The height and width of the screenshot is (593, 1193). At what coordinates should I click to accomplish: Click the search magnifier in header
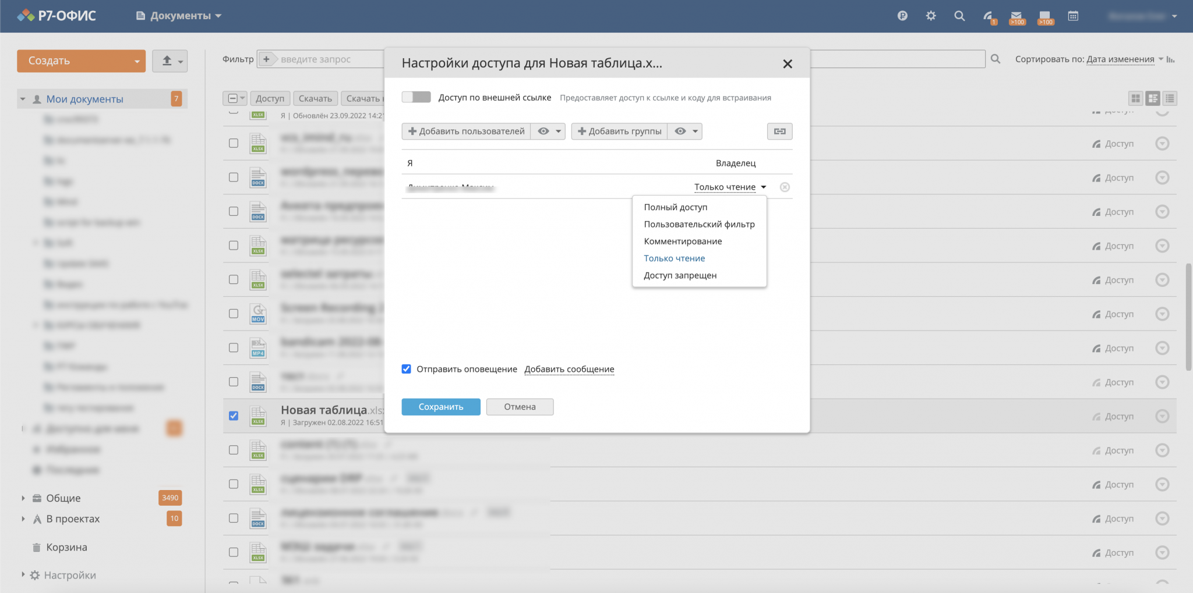[959, 16]
